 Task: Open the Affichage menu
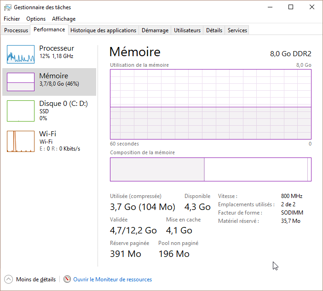(63, 19)
